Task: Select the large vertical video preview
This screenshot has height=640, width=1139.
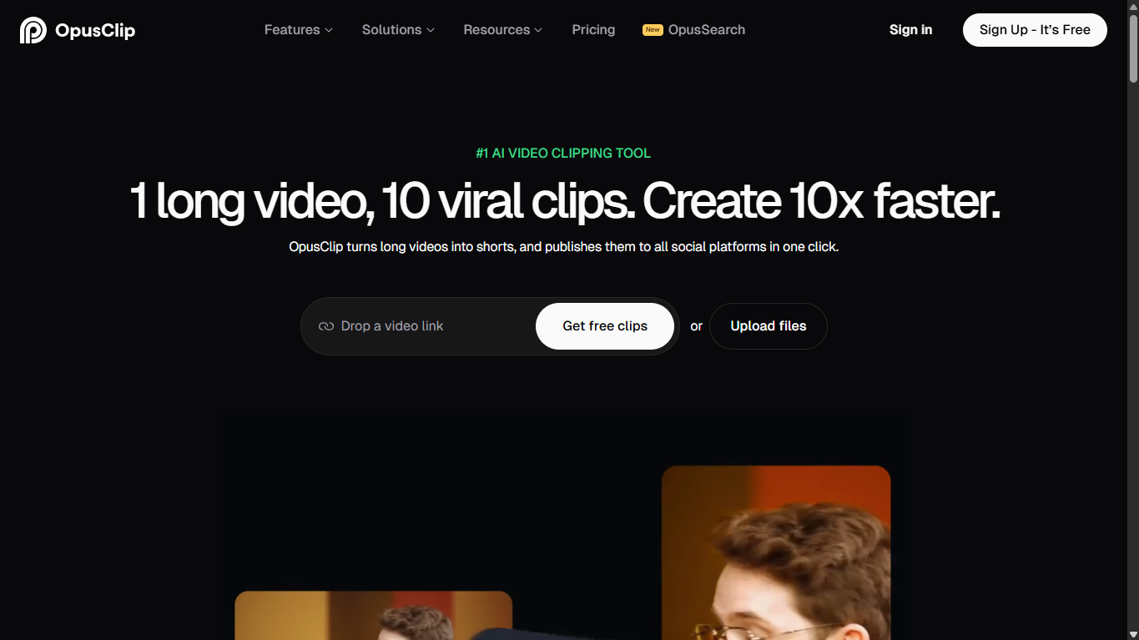Action: click(x=776, y=551)
